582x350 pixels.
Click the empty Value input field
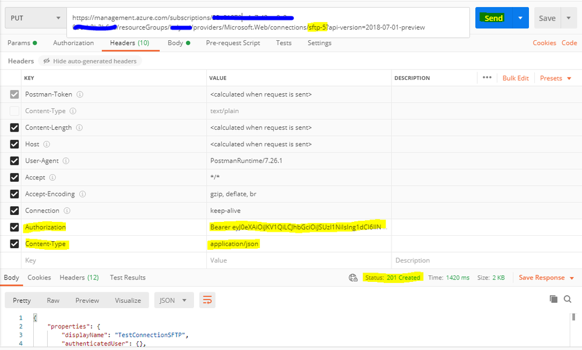point(299,260)
